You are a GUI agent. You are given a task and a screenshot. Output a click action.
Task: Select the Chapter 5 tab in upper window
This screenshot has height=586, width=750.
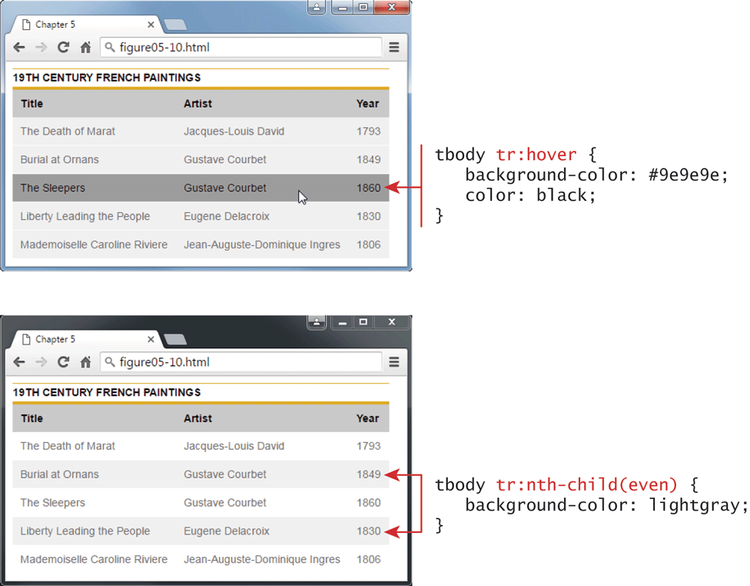pyautogui.click(x=77, y=25)
